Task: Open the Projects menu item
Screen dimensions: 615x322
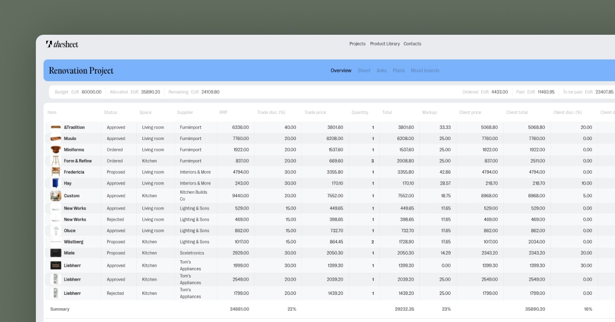Action: point(357,44)
